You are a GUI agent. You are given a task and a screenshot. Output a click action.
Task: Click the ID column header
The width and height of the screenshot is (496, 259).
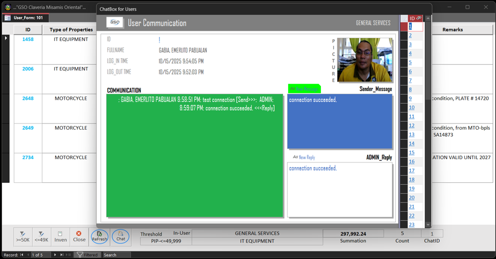(28, 30)
